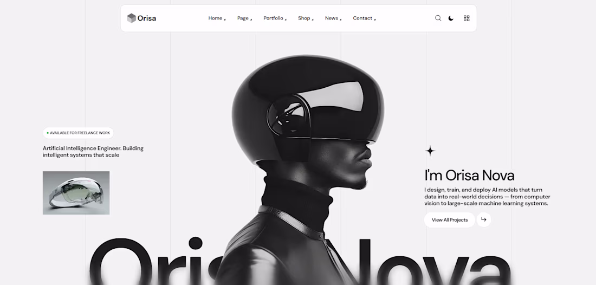The image size is (596, 285).
Task: Expand the Contact dropdown menu
Action: [x=364, y=18]
